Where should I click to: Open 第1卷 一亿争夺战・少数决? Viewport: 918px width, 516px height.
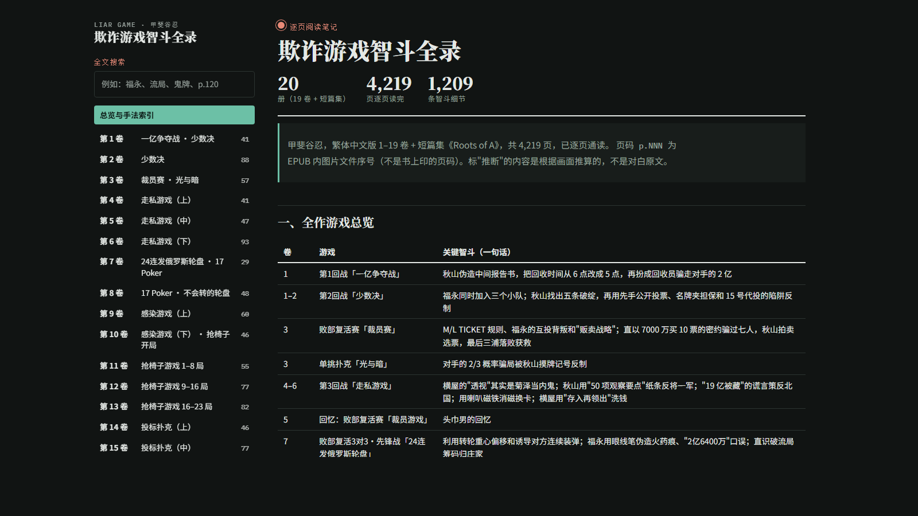point(174,139)
